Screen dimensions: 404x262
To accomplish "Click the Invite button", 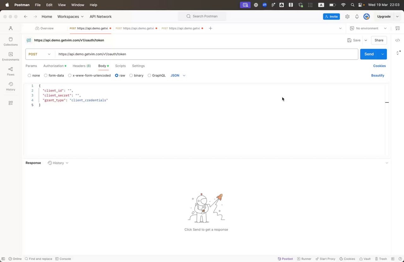I will click(x=331, y=16).
